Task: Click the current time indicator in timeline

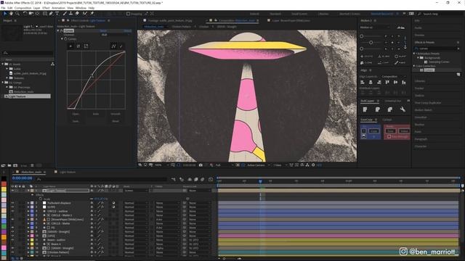Action: (260, 181)
